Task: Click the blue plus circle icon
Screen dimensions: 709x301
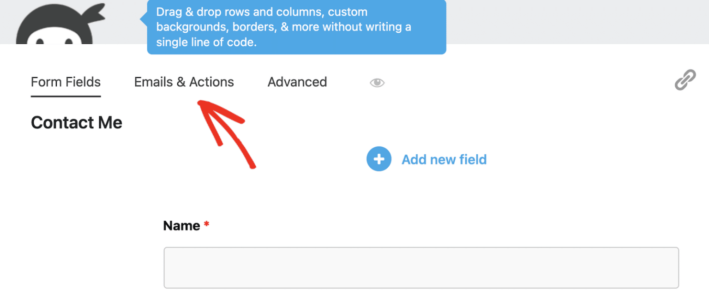Action: pos(379,159)
